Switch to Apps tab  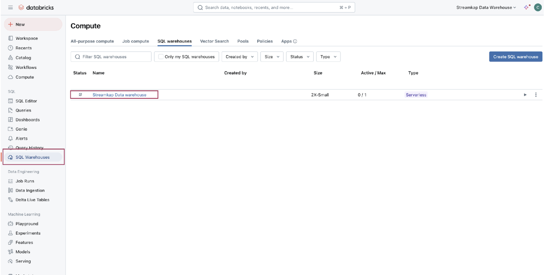(x=286, y=41)
